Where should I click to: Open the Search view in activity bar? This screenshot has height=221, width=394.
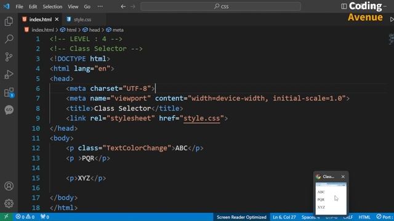pyautogui.click(x=9, y=39)
